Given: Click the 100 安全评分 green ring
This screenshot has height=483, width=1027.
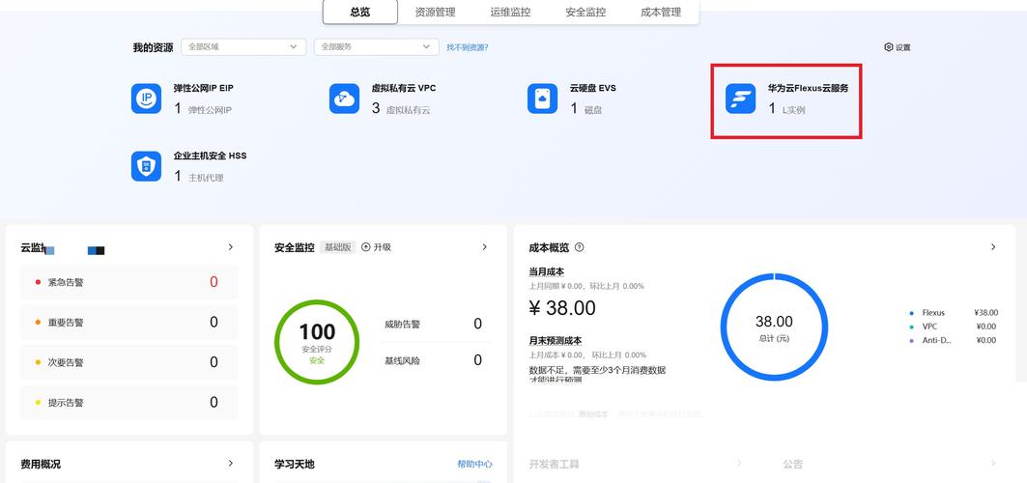Looking at the screenshot, I should point(317,342).
